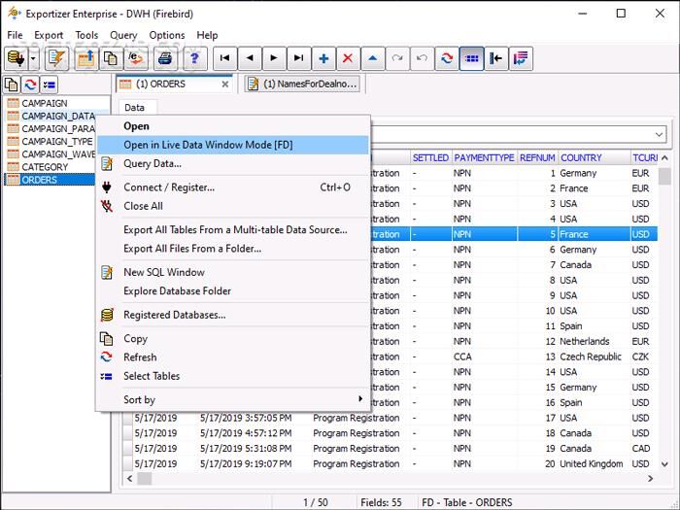Viewport: 680px width, 510px height.
Task: Click the redo arrow toolbar icon
Action: pyautogui.click(x=397, y=58)
